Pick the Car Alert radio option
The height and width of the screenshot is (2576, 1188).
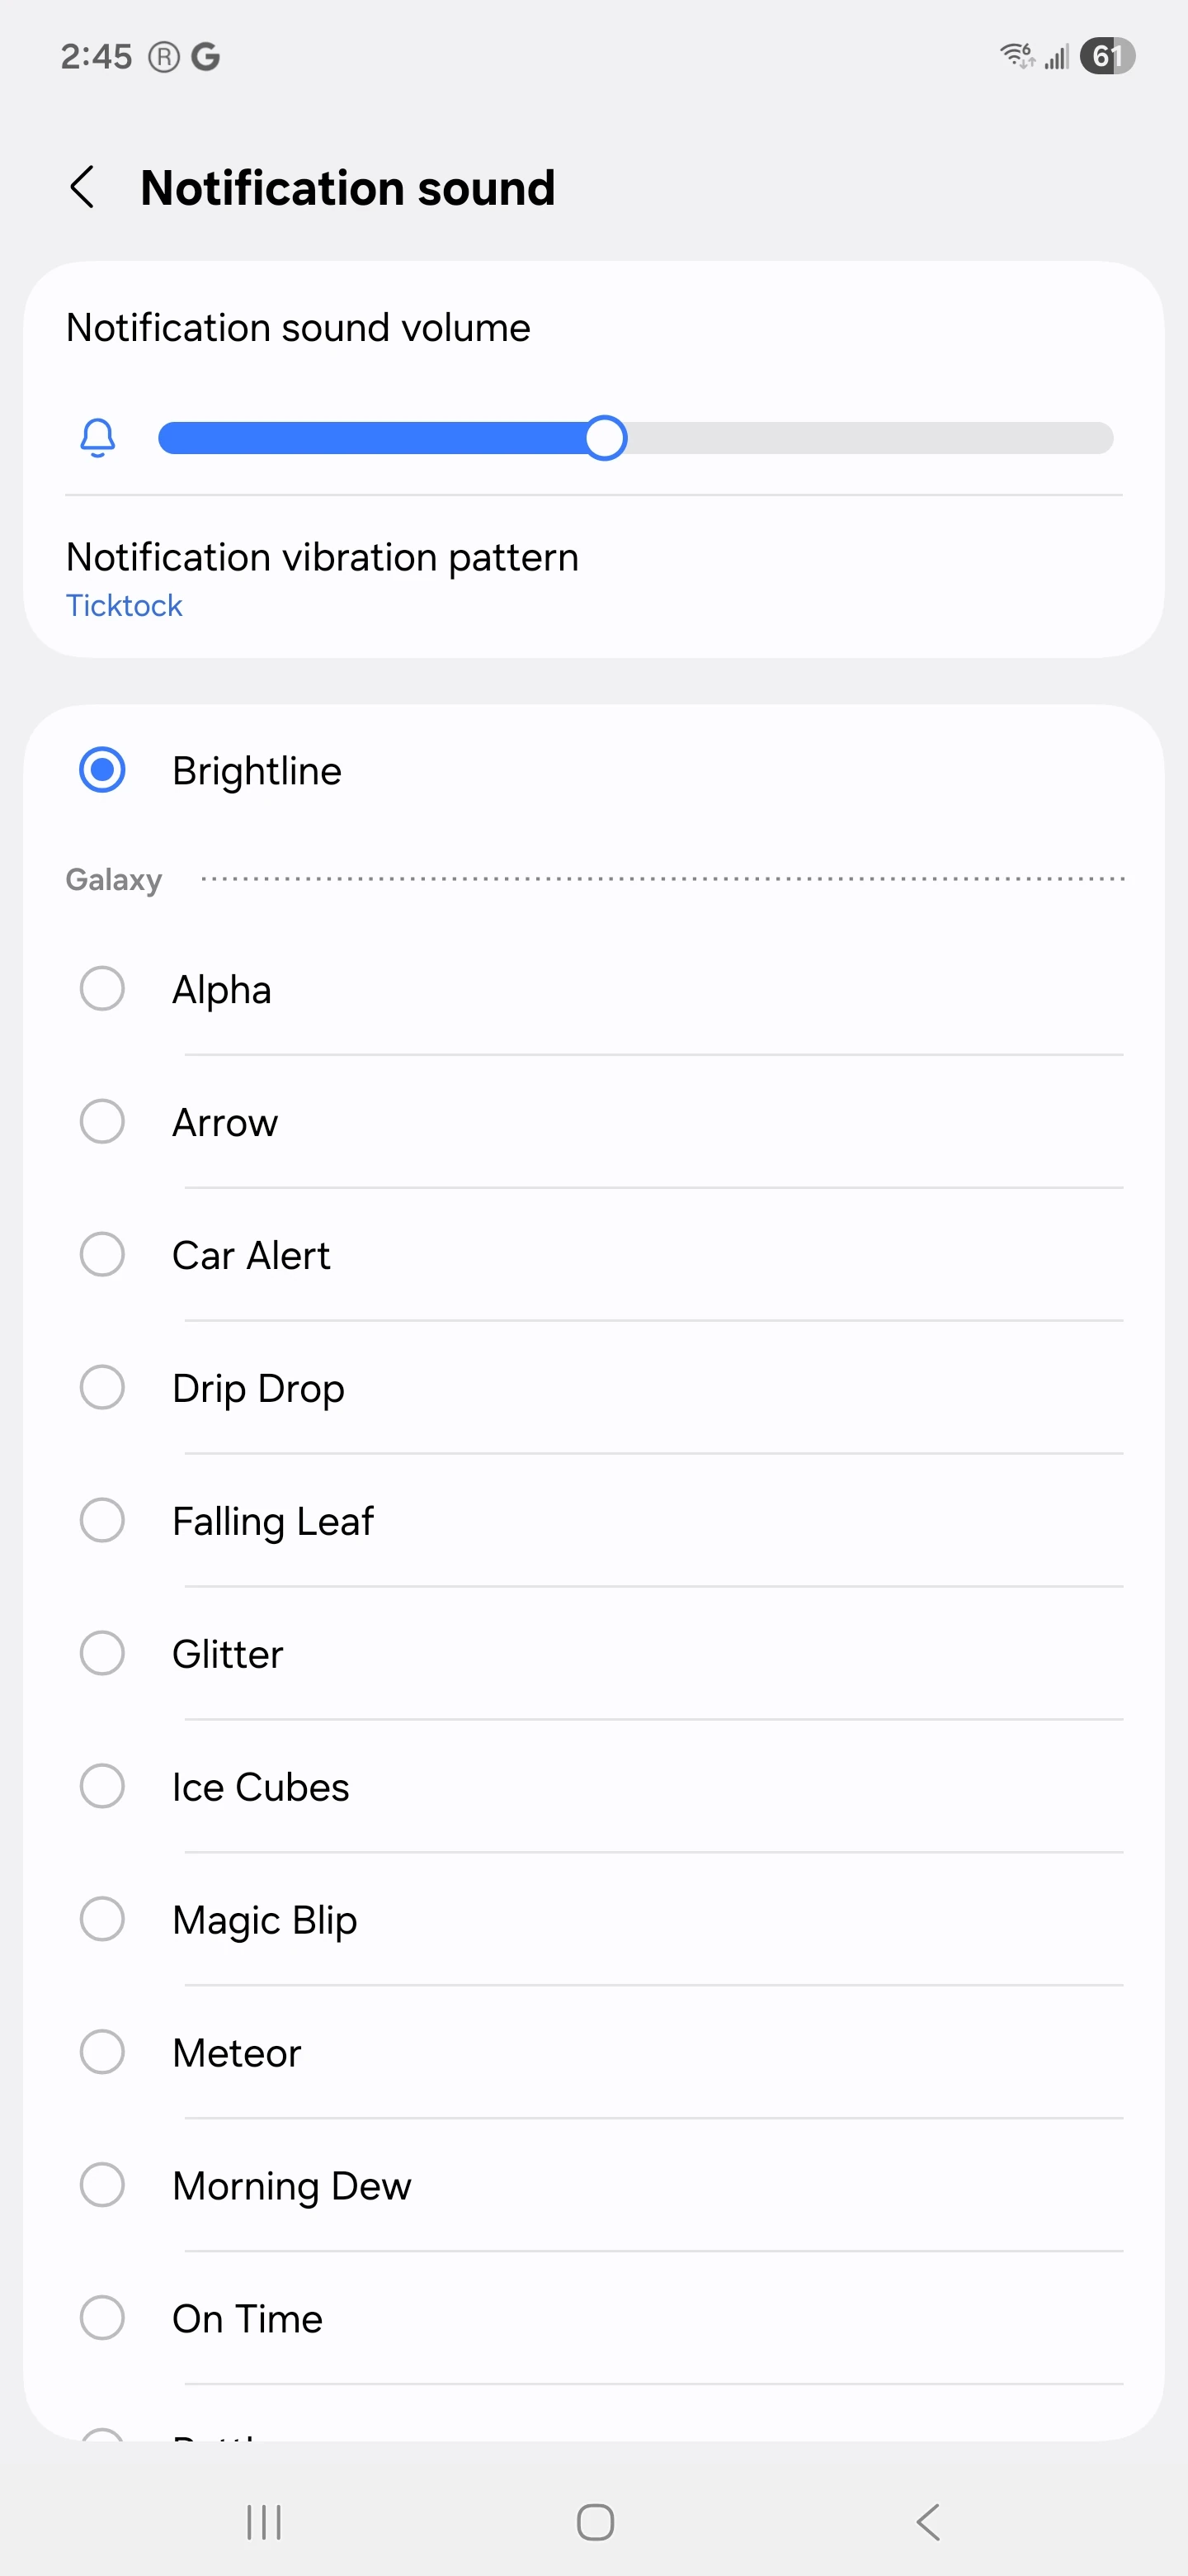[102, 1255]
